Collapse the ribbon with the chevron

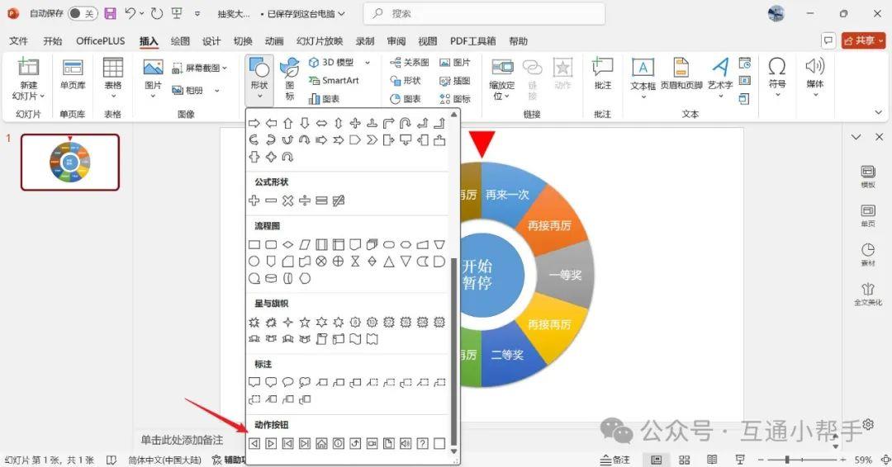click(x=878, y=112)
